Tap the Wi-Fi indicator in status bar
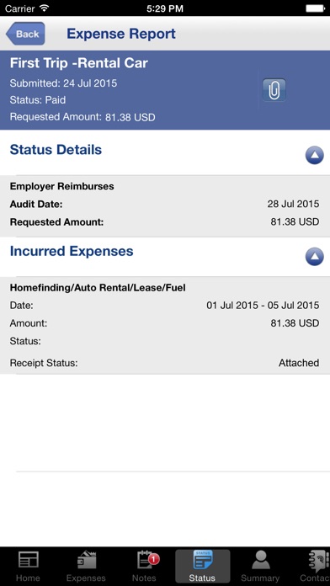330x586 pixels. 45,8
